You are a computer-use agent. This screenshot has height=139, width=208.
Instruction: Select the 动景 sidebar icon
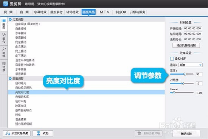pos(4,66)
